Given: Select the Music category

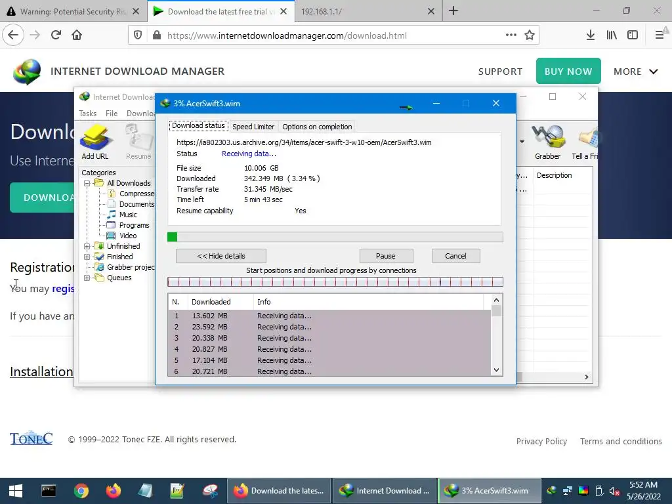Looking at the screenshot, I should (x=128, y=215).
